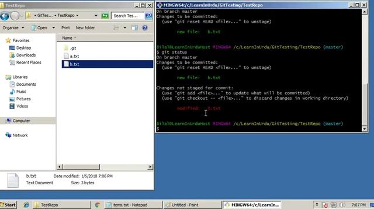Switch to the TestRepo taskbar button
This screenshot has width=374, height=210.
(x=61, y=205)
